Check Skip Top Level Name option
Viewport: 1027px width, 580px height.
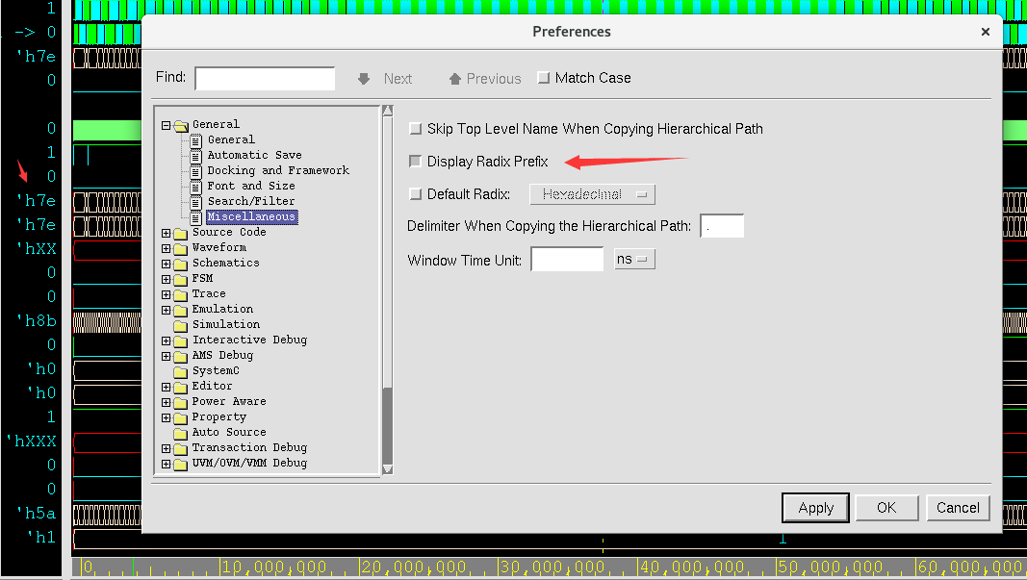pos(416,129)
